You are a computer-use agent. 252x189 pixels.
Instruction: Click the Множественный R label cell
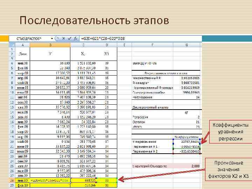(x=152, y=78)
